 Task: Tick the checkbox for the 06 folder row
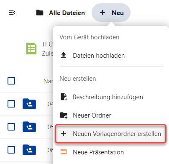click(11, 150)
